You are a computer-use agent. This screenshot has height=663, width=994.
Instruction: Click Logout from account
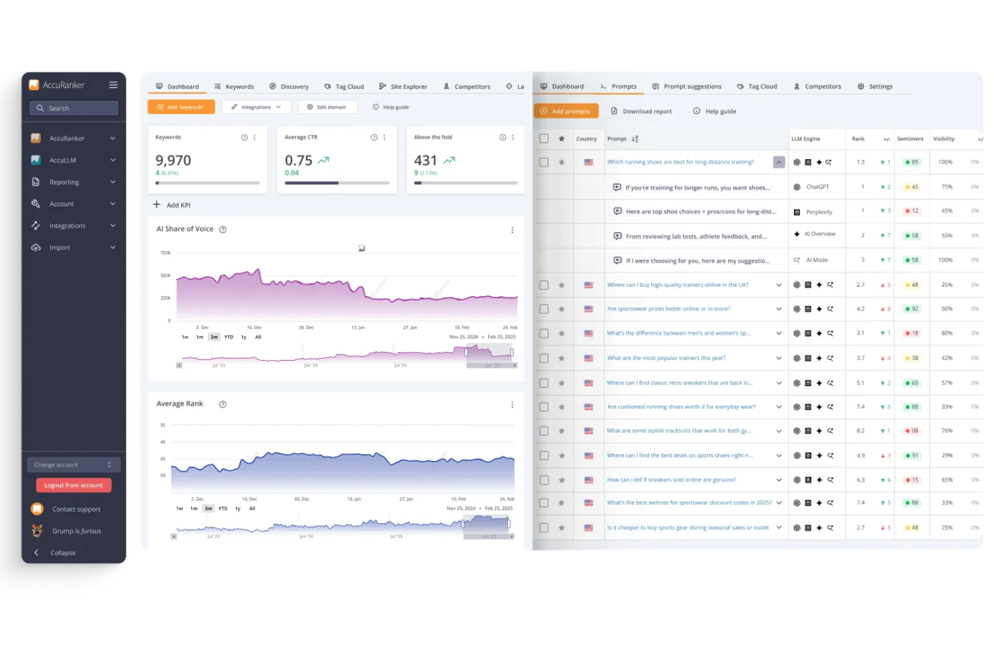click(73, 484)
